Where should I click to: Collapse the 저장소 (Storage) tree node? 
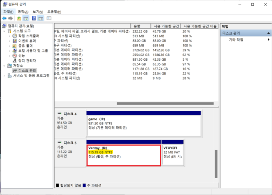coord(4,66)
